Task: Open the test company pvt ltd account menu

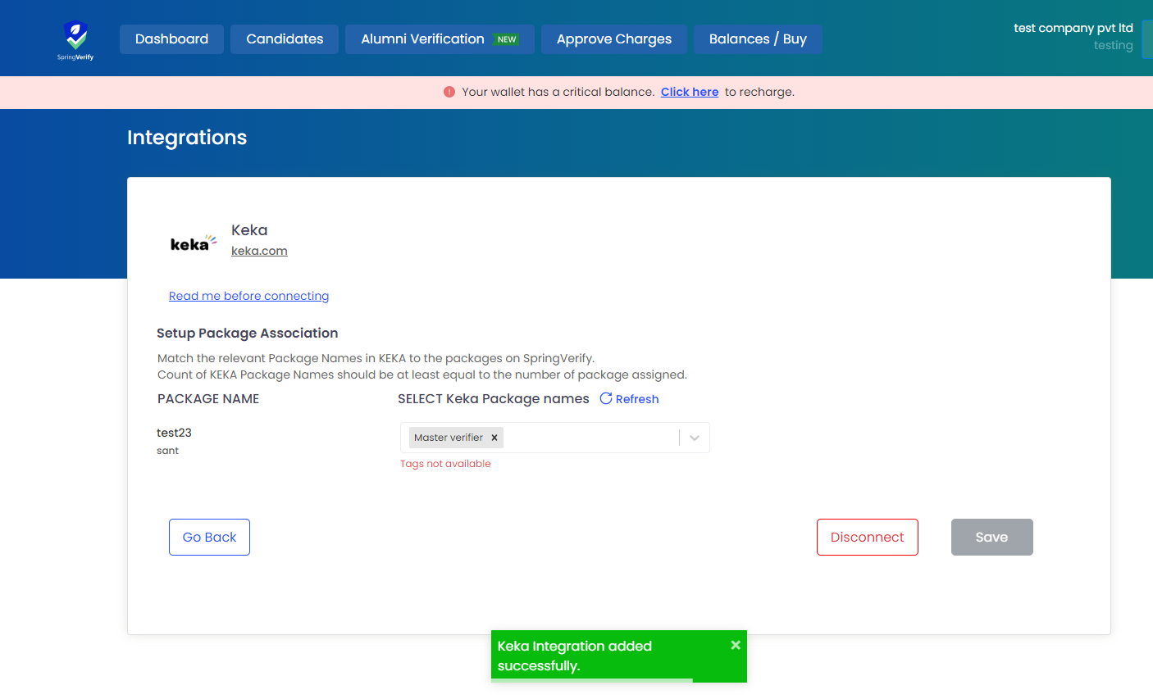Action: point(1073,28)
